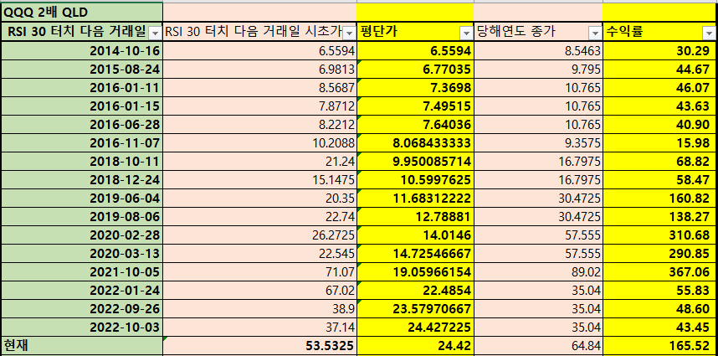Select date cell 2016-06-28
This screenshot has height=356, width=718.
click(x=82, y=125)
